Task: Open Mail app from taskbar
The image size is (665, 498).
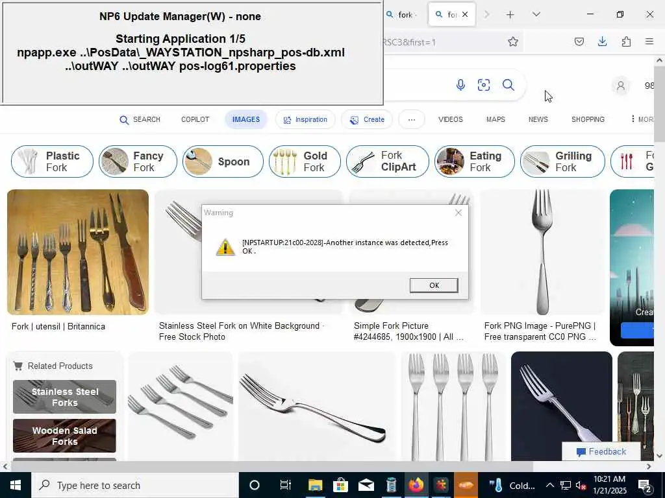Action: coord(366,485)
